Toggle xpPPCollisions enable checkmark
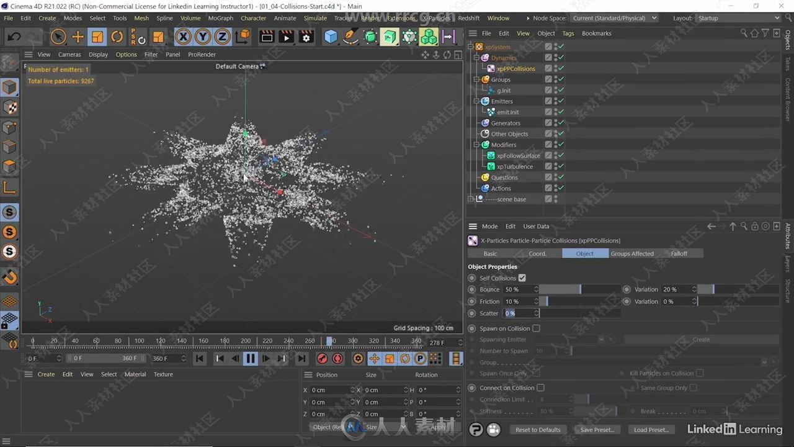794x447 pixels. 561,69
